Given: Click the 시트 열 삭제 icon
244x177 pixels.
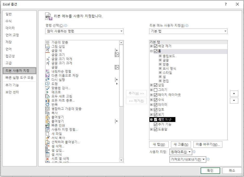Looking at the screenshot, I should [48, 159].
